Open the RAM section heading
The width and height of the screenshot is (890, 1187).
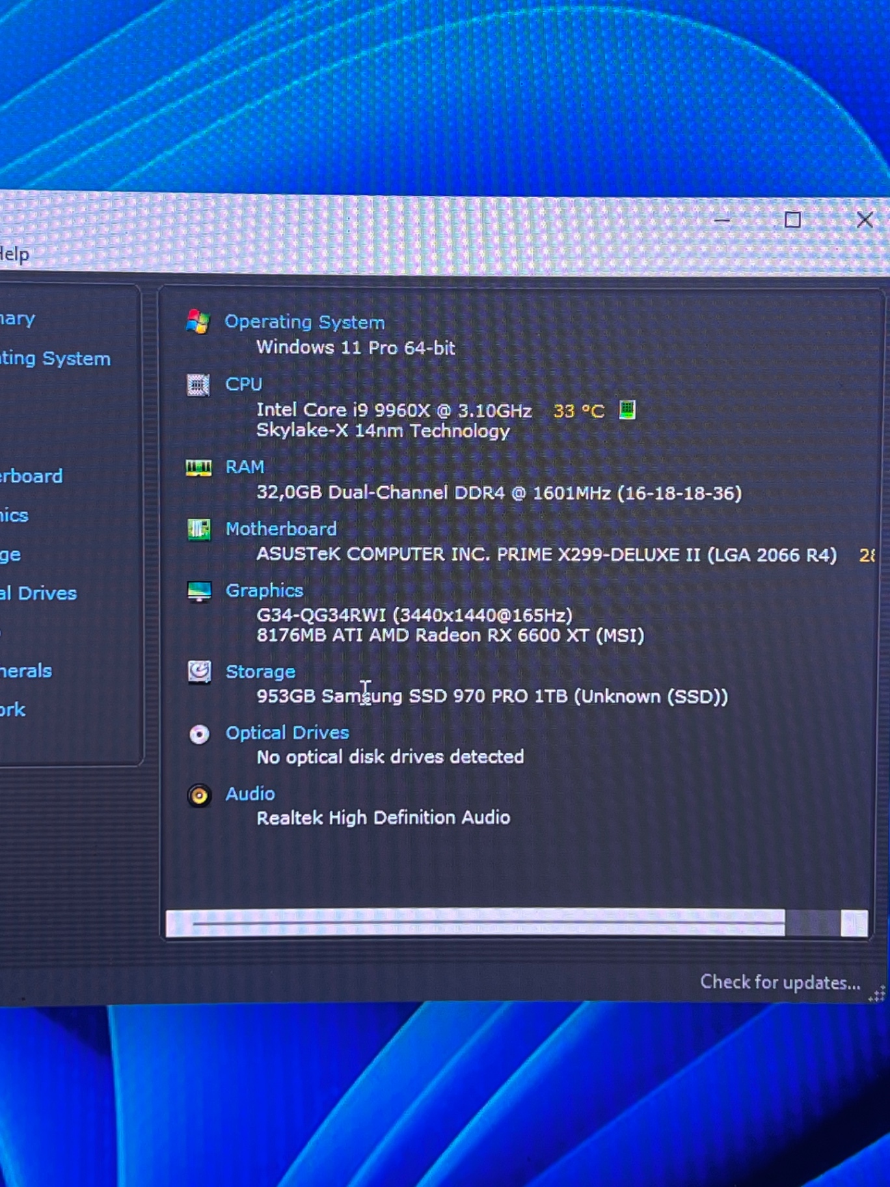click(x=245, y=467)
